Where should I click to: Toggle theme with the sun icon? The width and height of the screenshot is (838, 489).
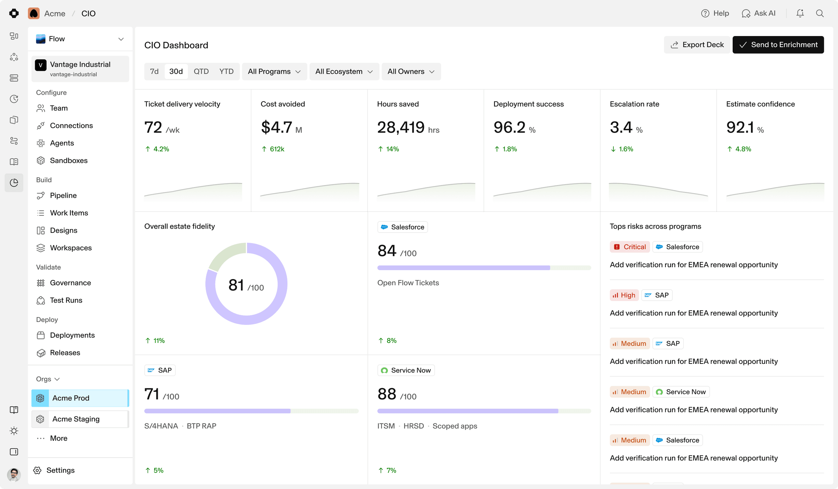[x=14, y=431]
